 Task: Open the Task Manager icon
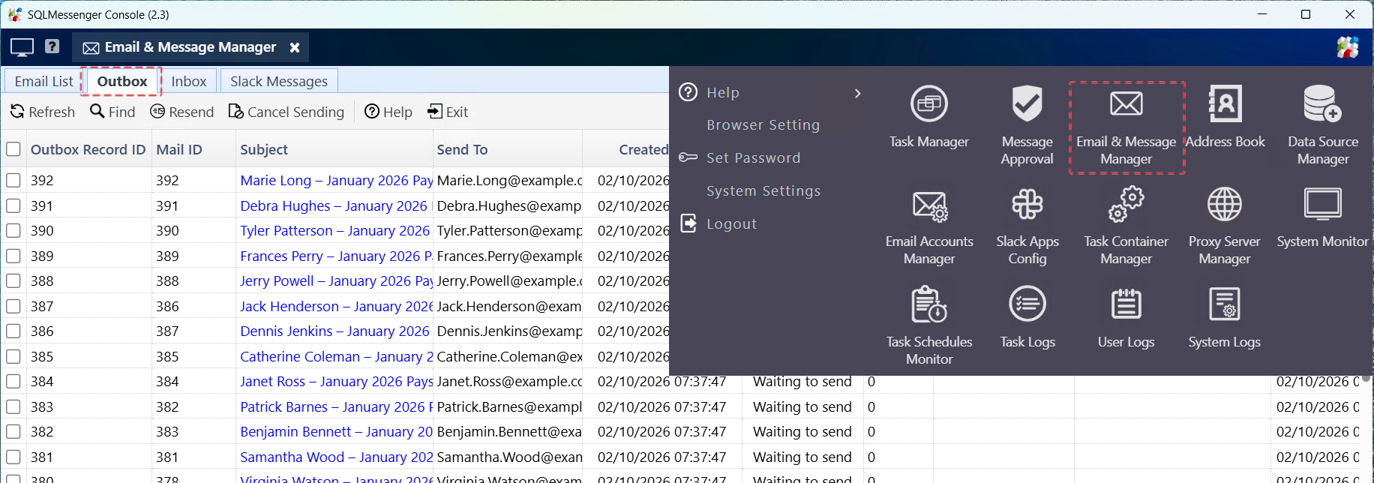(928, 105)
